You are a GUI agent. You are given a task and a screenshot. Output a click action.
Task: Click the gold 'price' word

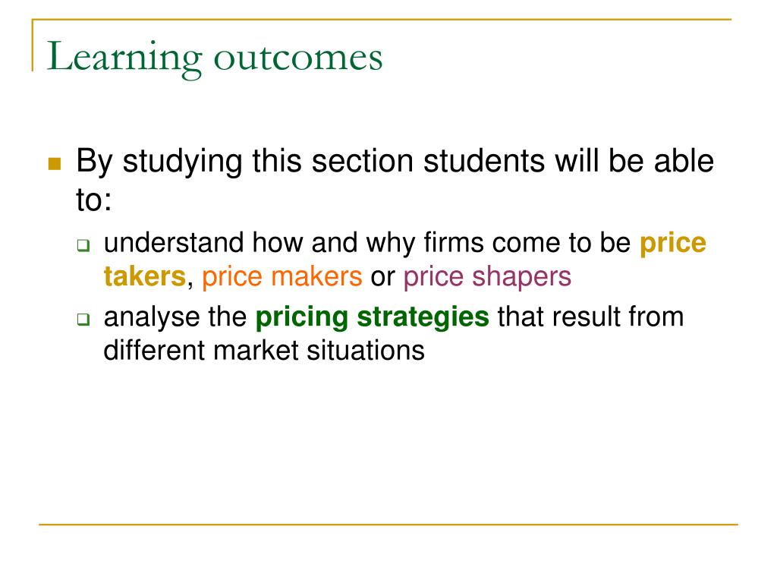point(672,244)
